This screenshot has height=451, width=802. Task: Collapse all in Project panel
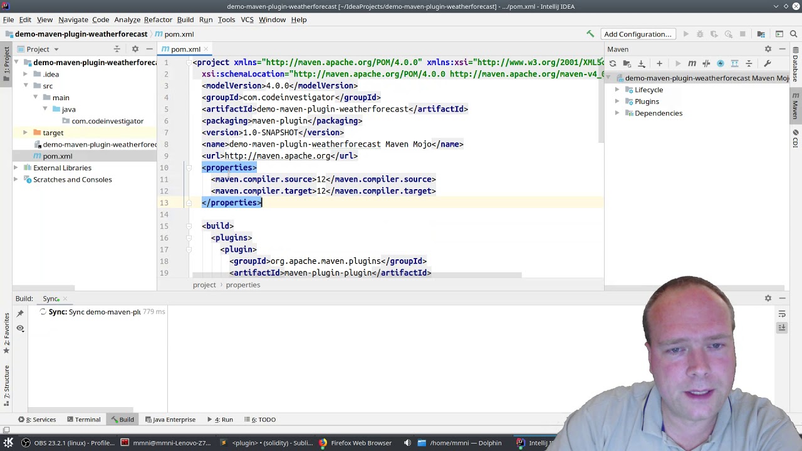click(x=117, y=49)
